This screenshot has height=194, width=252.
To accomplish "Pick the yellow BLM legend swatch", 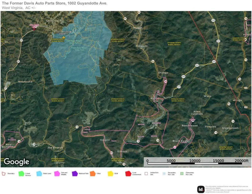I will tap(110, 174).
